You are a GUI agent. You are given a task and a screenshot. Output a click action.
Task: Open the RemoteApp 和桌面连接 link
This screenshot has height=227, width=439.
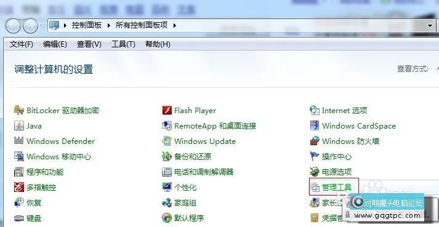click(x=215, y=125)
